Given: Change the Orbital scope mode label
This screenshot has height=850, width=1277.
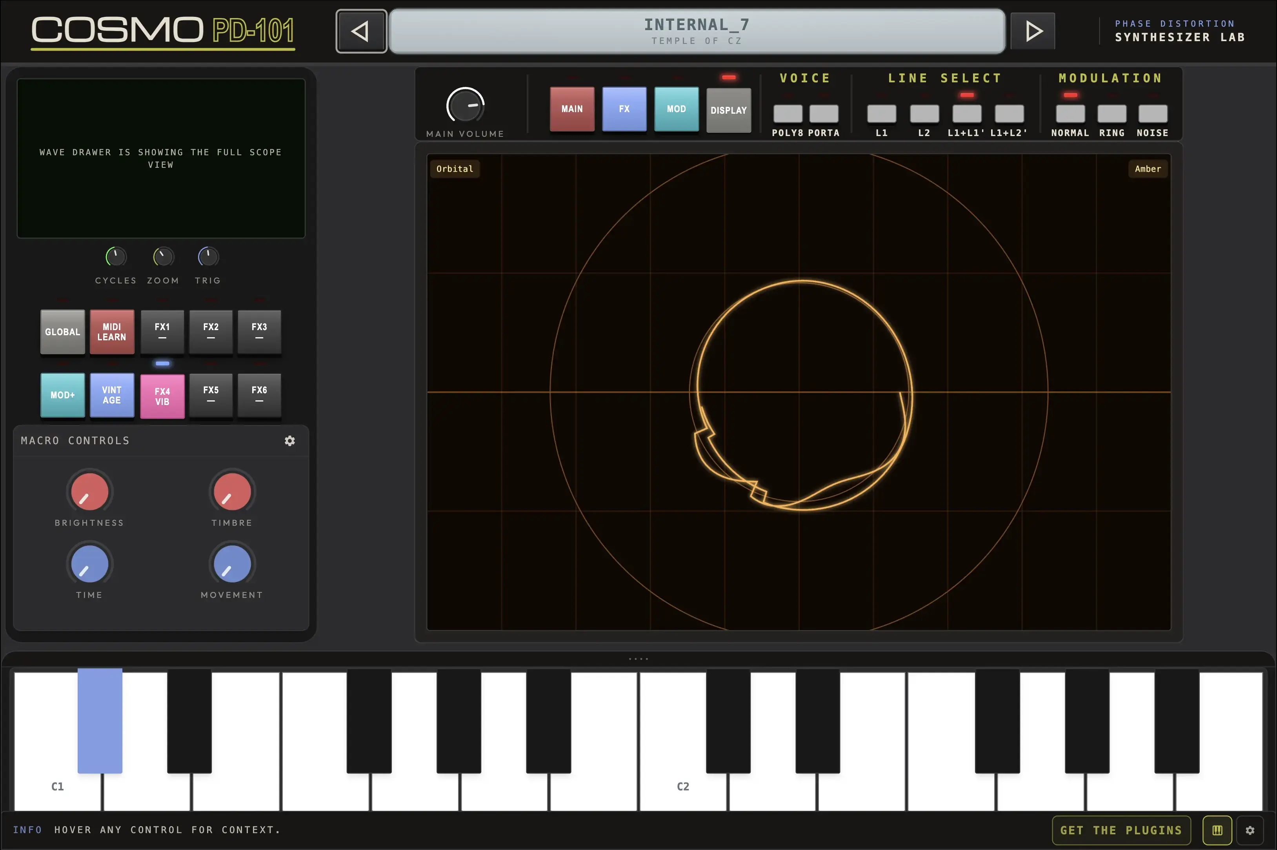Looking at the screenshot, I should point(455,169).
